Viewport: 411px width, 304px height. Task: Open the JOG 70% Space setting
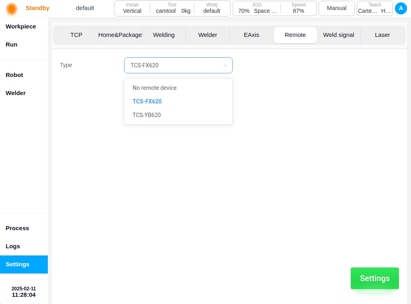257,8
